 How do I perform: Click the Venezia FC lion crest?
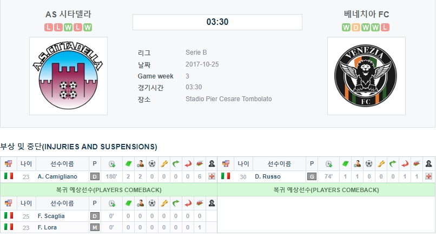366,76
